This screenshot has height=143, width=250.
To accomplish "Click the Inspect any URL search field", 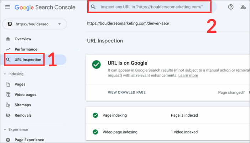I will [151, 7].
